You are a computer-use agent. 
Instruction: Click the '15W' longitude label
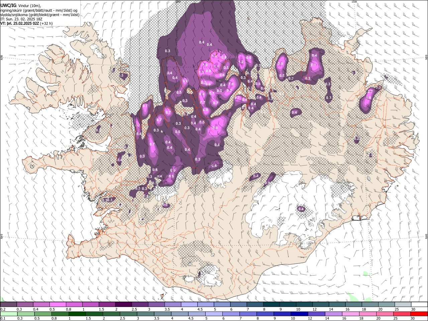point(354,2)
